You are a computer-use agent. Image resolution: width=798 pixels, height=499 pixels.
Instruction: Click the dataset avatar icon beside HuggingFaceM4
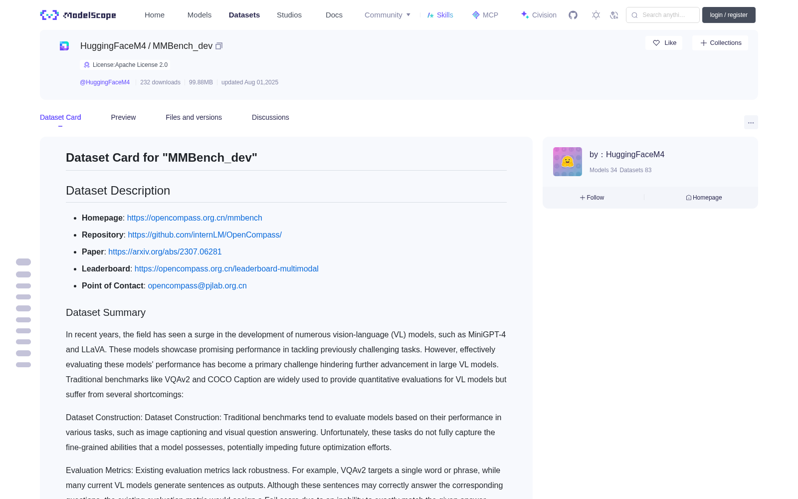tap(64, 46)
